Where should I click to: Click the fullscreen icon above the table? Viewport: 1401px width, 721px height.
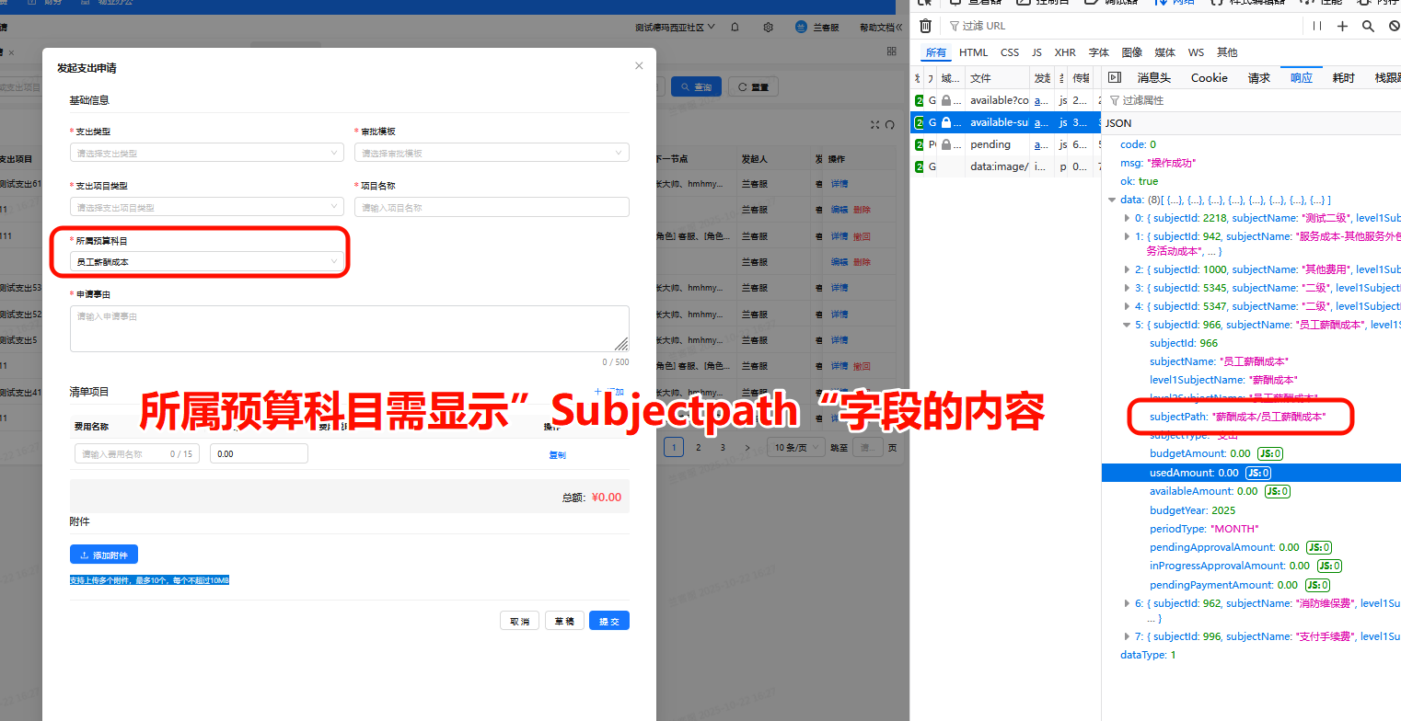click(x=876, y=124)
